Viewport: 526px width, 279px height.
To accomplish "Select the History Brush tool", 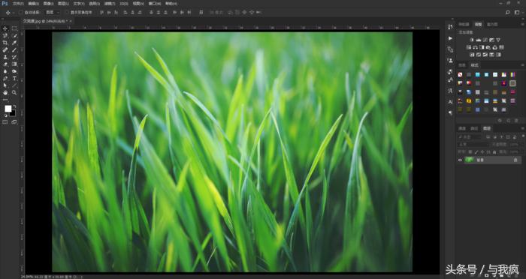I will 14,57.
